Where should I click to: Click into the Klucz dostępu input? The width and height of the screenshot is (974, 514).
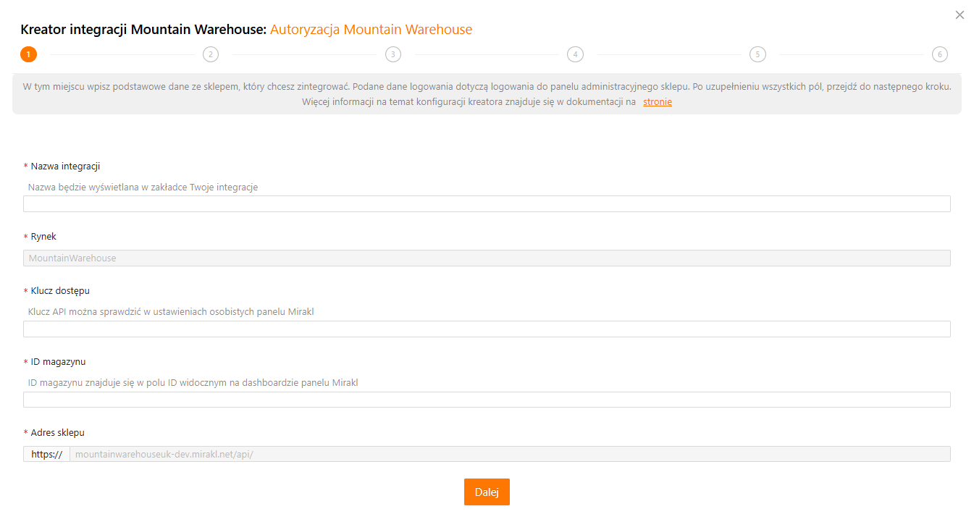tap(487, 329)
